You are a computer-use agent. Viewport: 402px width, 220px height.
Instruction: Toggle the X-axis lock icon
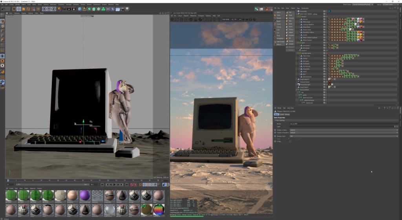pyautogui.click(x=44, y=9)
